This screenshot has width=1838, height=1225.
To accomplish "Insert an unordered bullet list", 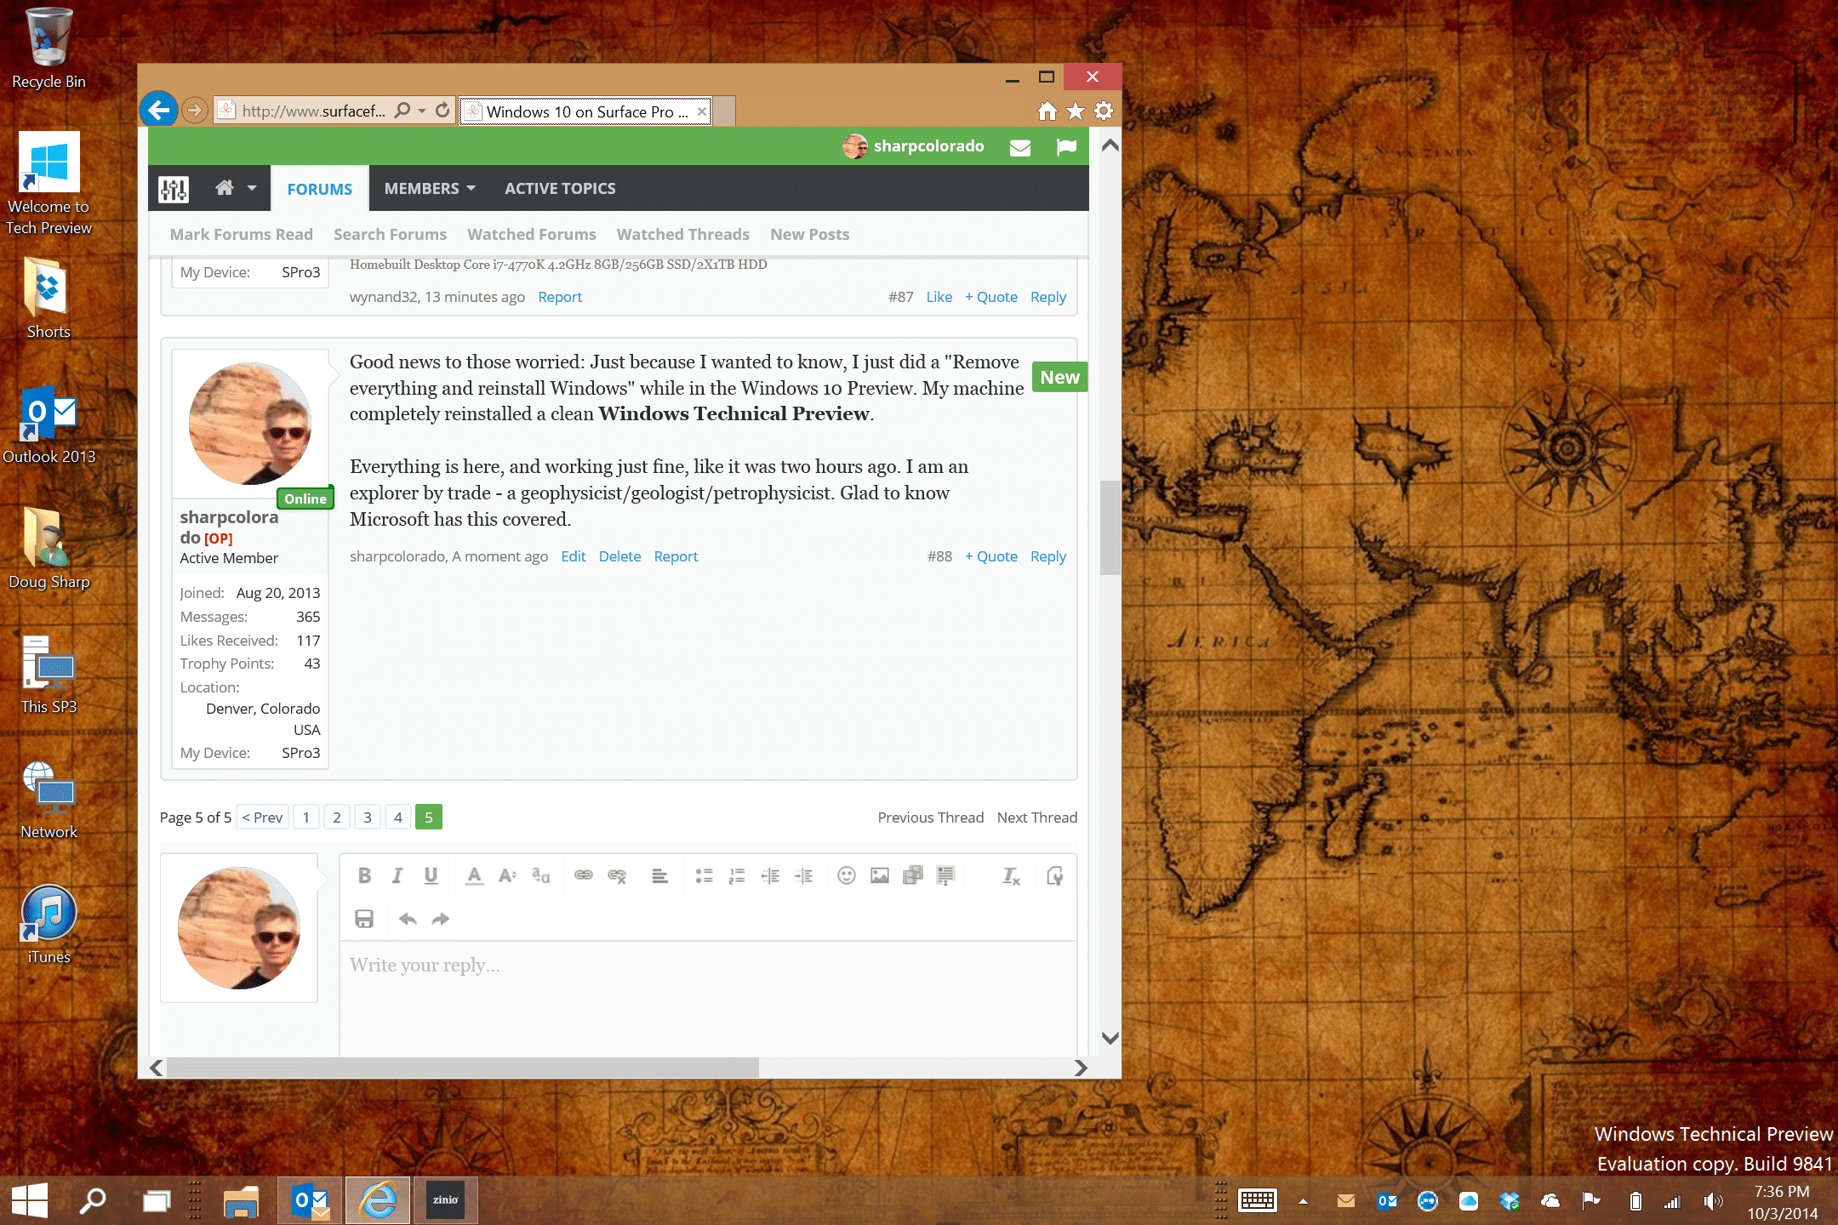I will pyautogui.click(x=704, y=875).
